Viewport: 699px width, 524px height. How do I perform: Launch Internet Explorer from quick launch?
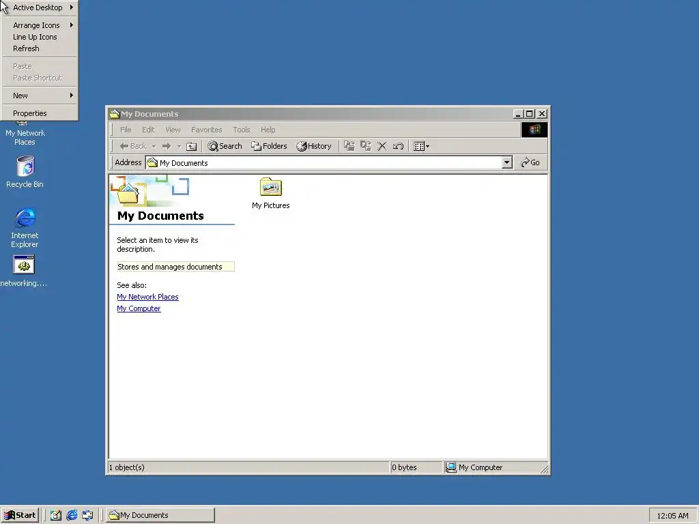(x=71, y=515)
